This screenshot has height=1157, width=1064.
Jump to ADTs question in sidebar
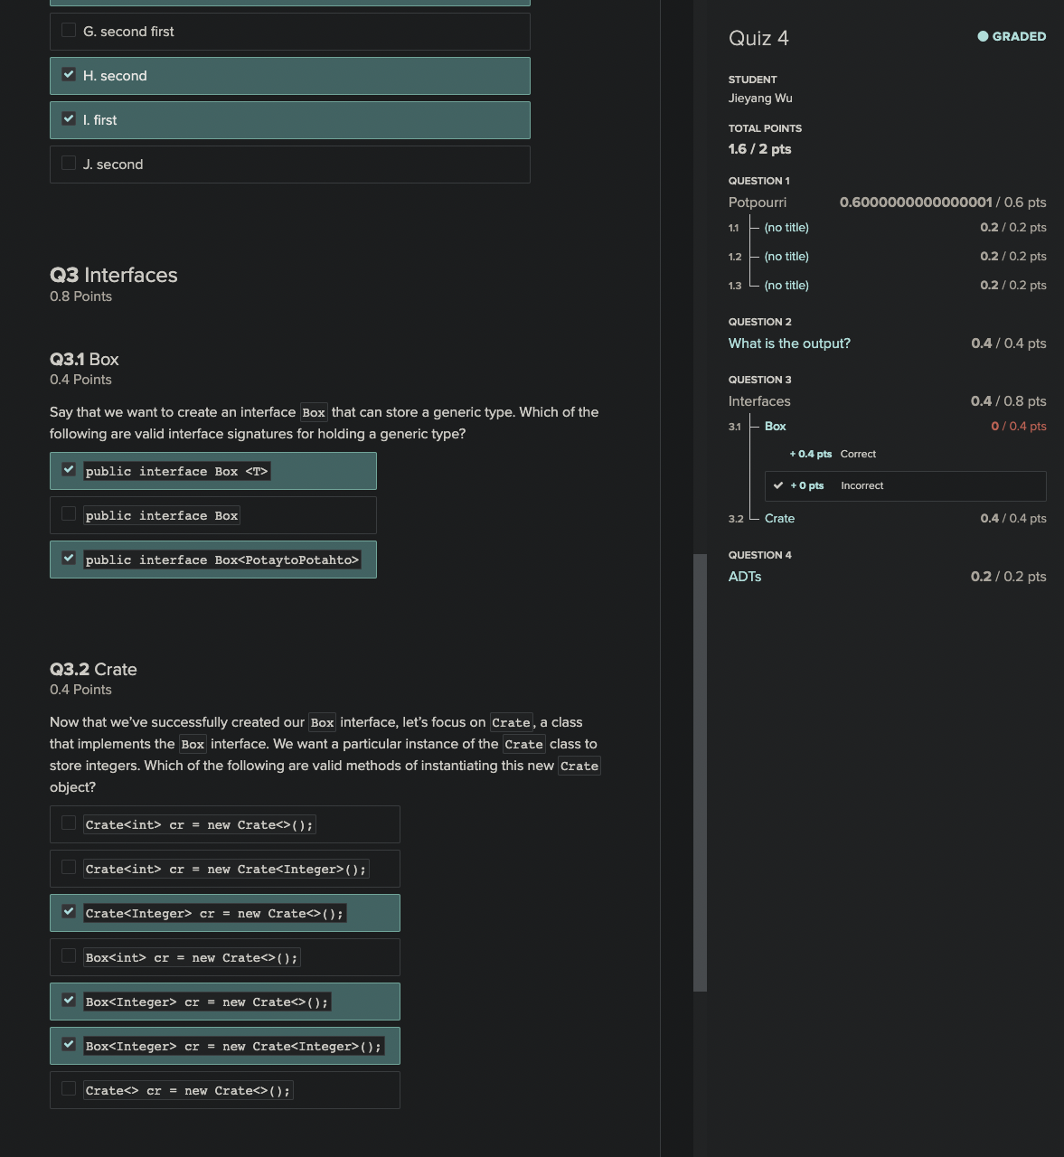point(745,577)
